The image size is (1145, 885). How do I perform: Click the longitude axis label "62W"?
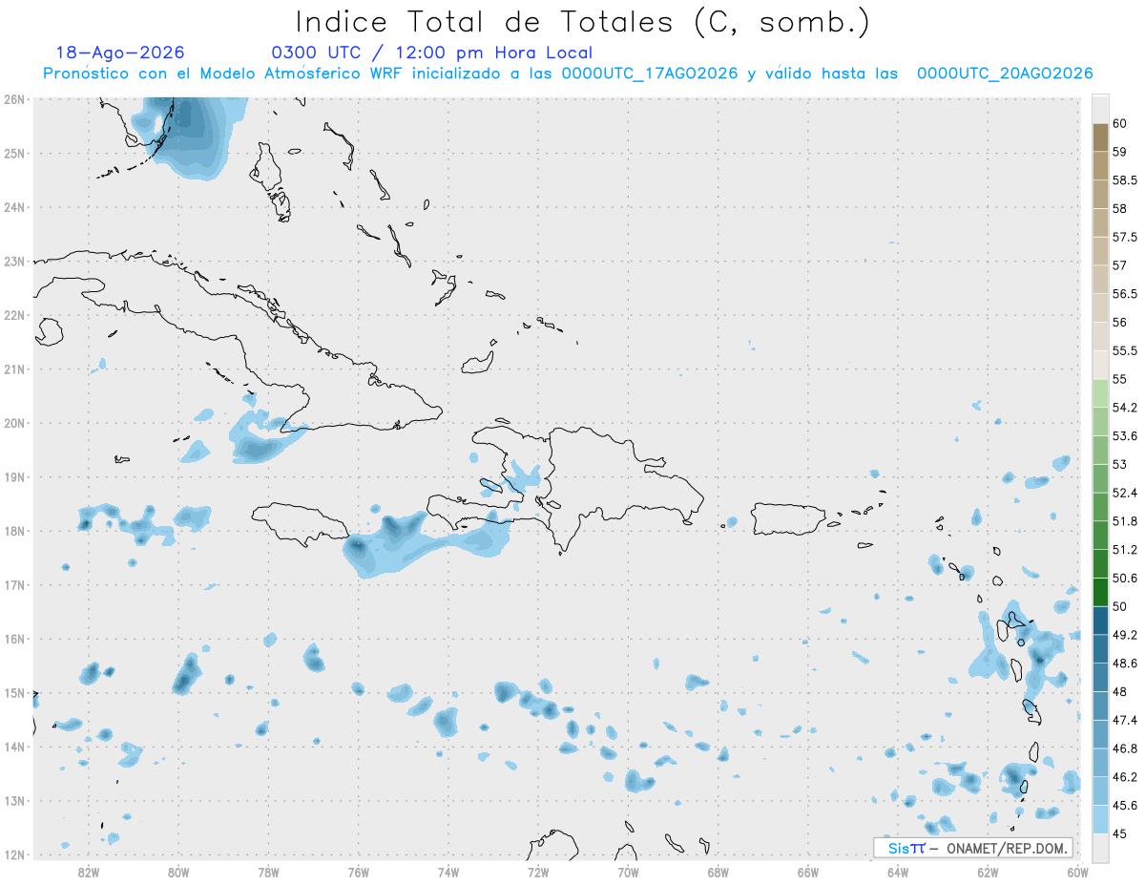tap(988, 872)
